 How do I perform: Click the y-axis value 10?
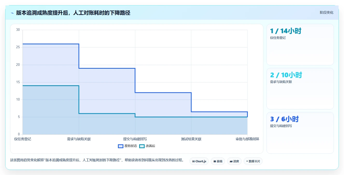(18, 100)
